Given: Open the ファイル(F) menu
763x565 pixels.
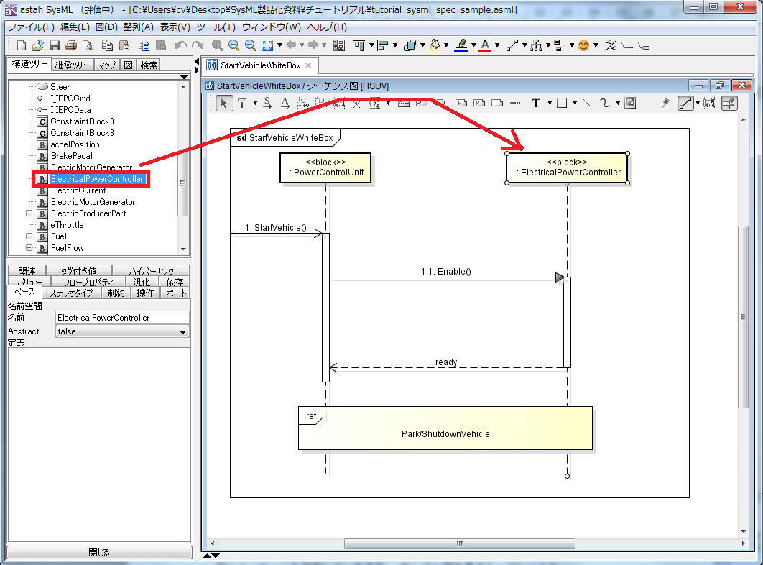Looking at the screenshot, I should [x=31, y=27].
